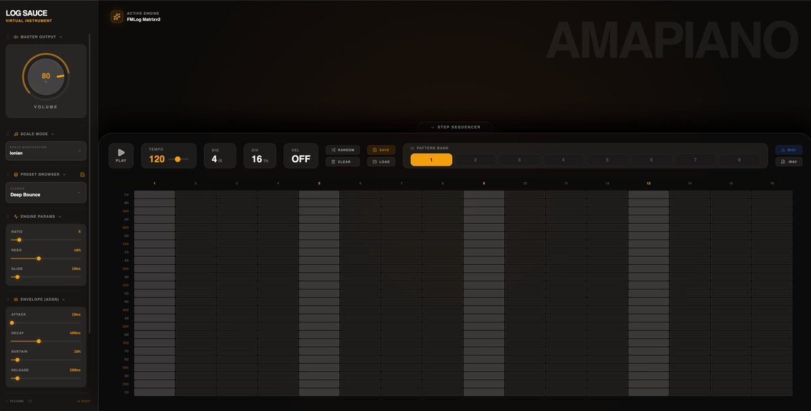
Task: Load a saved pattern
Action: click(381, 162)
